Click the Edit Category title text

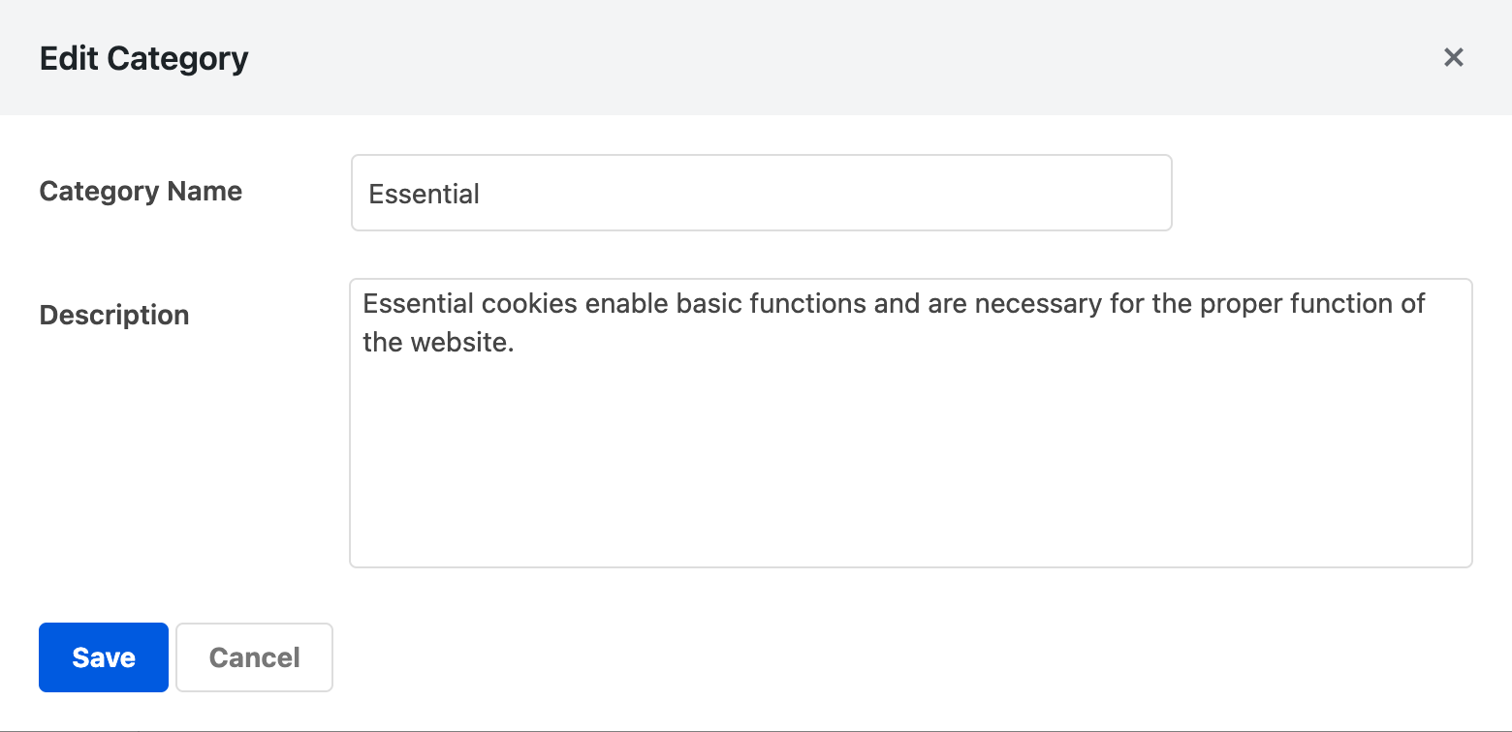(x=143, y=58)
